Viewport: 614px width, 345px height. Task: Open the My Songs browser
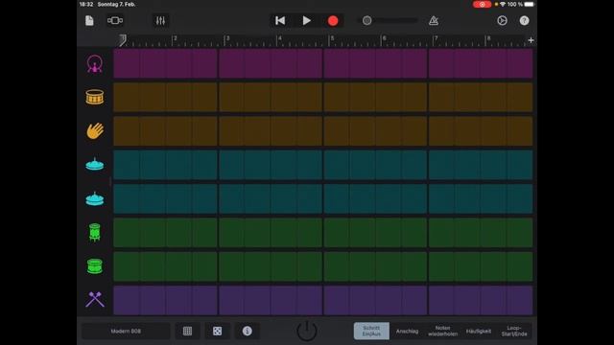point(89,20)
